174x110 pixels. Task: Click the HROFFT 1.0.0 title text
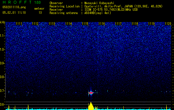tap(22, 2)
